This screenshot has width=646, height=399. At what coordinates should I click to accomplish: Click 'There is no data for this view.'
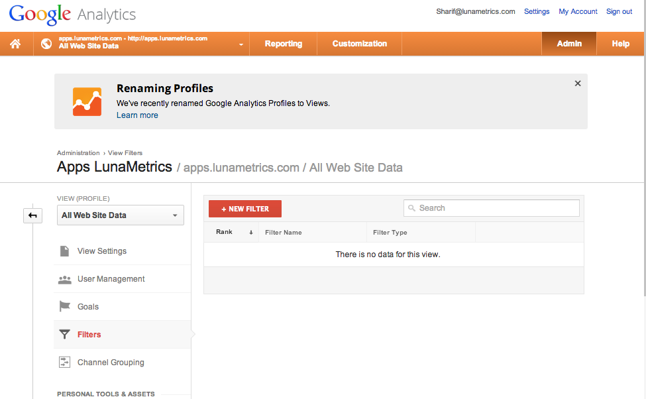coord(388,255)
